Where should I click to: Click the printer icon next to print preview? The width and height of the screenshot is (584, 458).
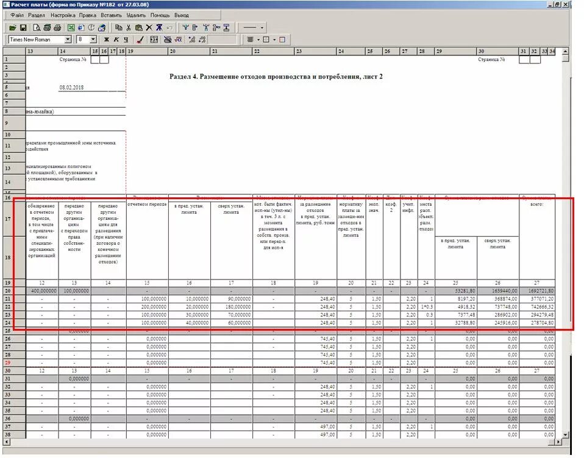[46, 27]
